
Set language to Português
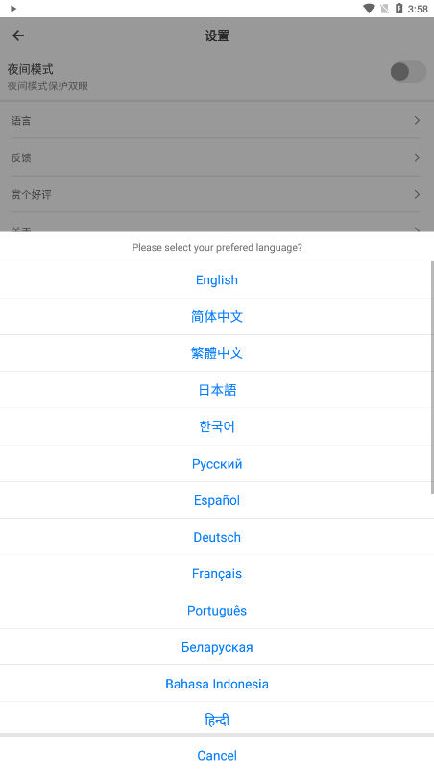click(217, 611)
